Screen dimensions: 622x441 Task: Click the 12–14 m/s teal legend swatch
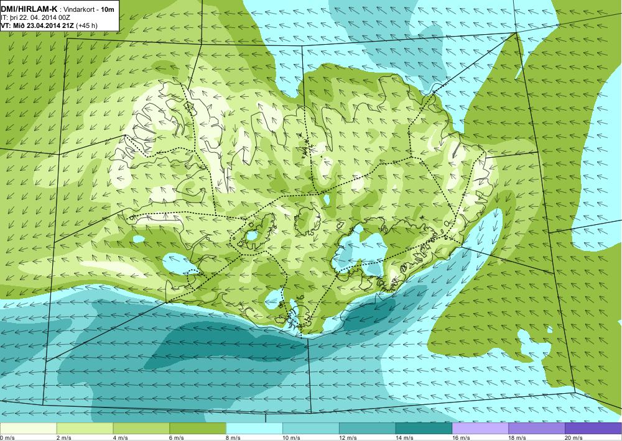368,429
